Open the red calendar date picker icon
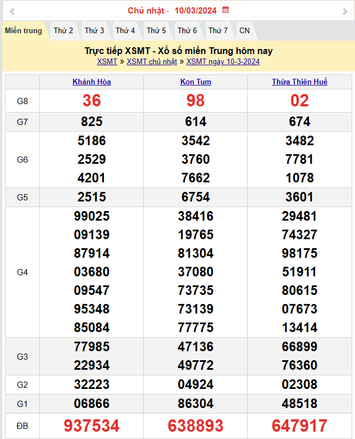Image resolution: width=355 pixels, height=439 pixels. coord(226,10)
